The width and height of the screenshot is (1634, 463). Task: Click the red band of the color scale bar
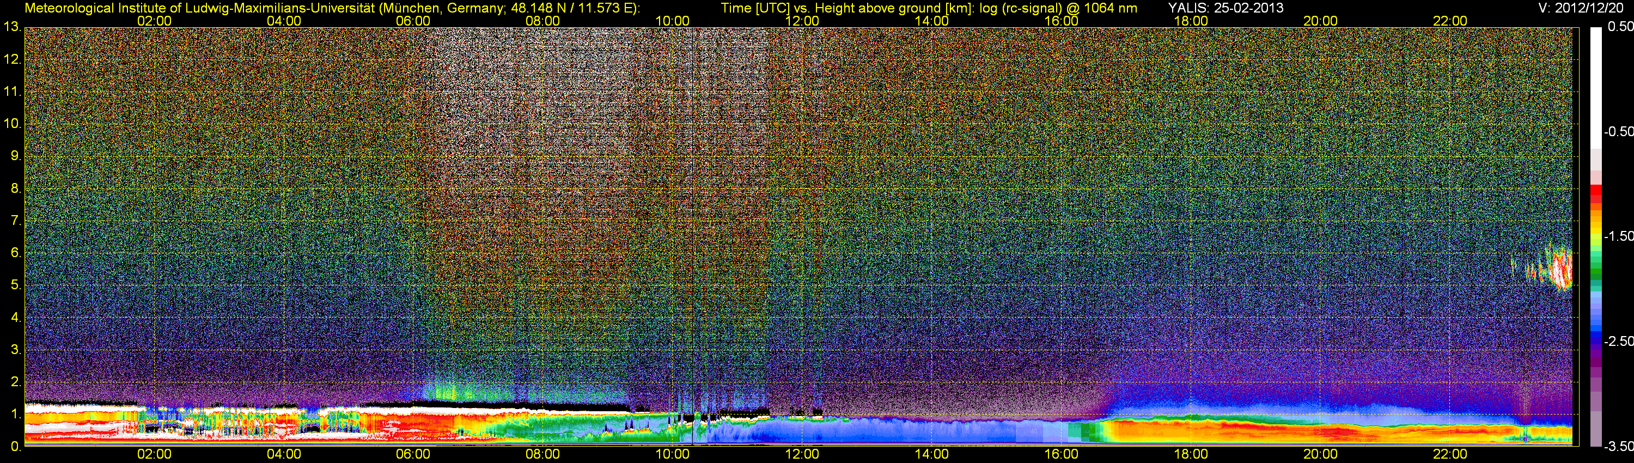1595,193
